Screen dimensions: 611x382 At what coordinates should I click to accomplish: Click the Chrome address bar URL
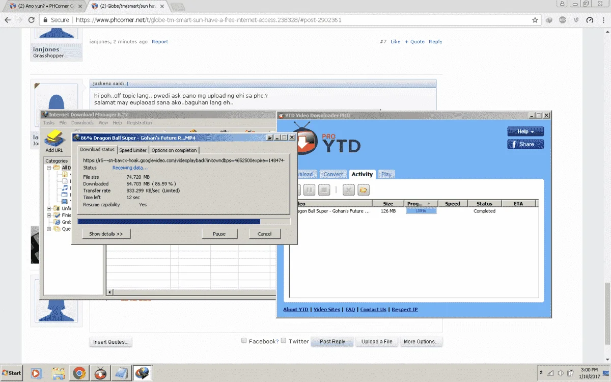pos(209,20)
